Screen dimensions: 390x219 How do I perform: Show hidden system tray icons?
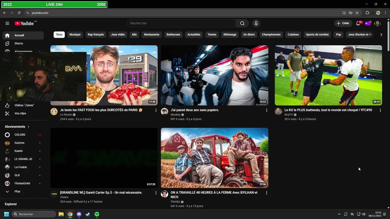339,214
